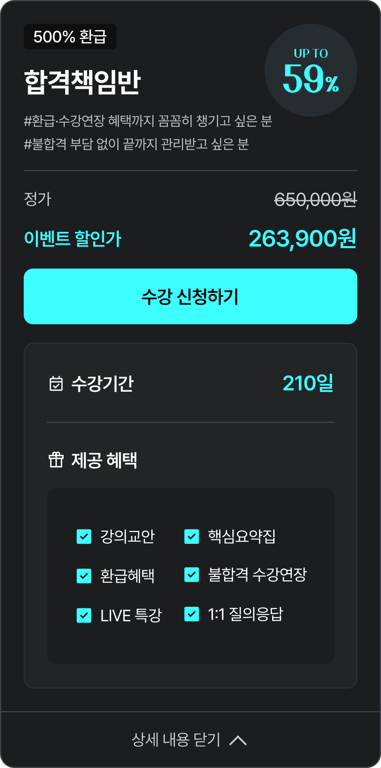Click the UP TO 59% discount badge

point(311,70)
